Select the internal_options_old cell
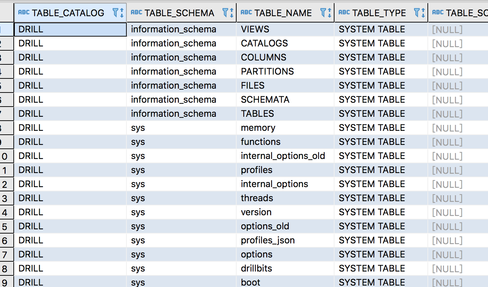Viewport: 488px width, 287px height. (x=286, y=156)
